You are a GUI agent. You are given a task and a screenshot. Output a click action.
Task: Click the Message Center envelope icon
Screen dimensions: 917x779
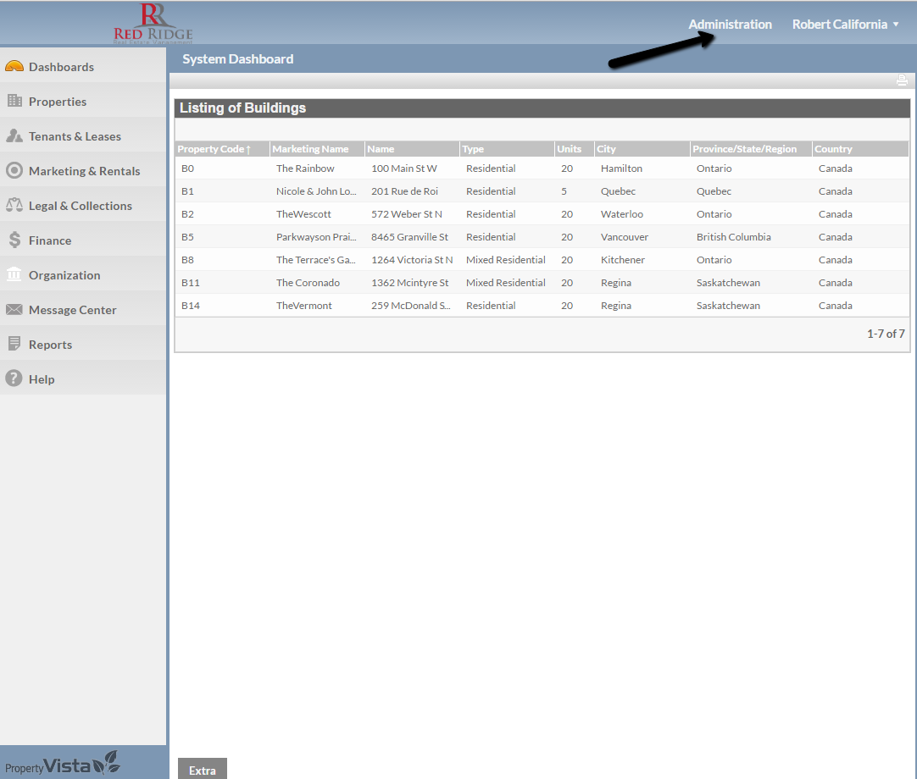pos(14,310)
